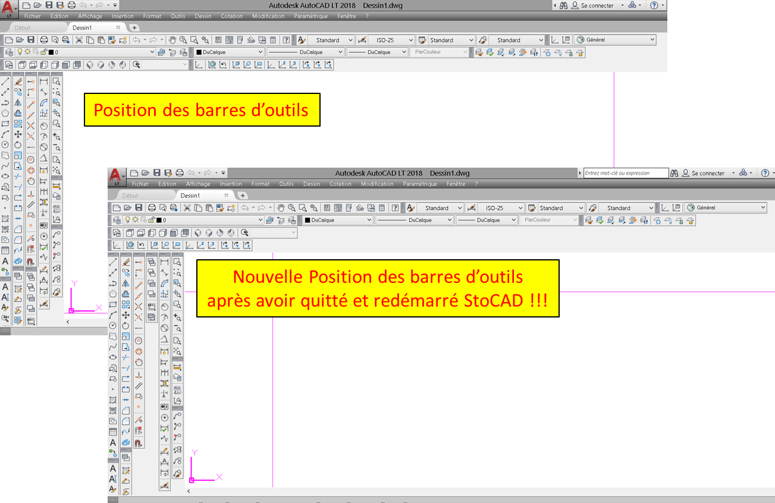
Task: Click the Save diskette icon in the front window's standard toolbar
Action: click(x=139, y=208)
